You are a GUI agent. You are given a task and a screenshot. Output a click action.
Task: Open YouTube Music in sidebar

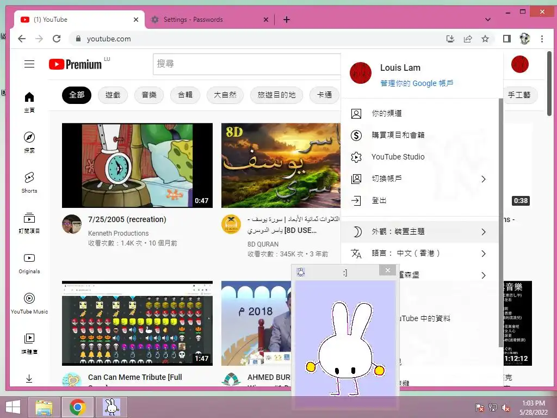click(29, 304)
